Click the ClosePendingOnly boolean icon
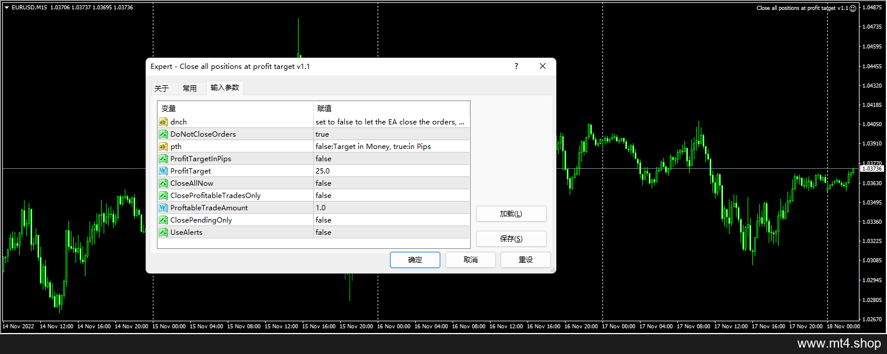This screenshot has height=354, width=887. 163,220
